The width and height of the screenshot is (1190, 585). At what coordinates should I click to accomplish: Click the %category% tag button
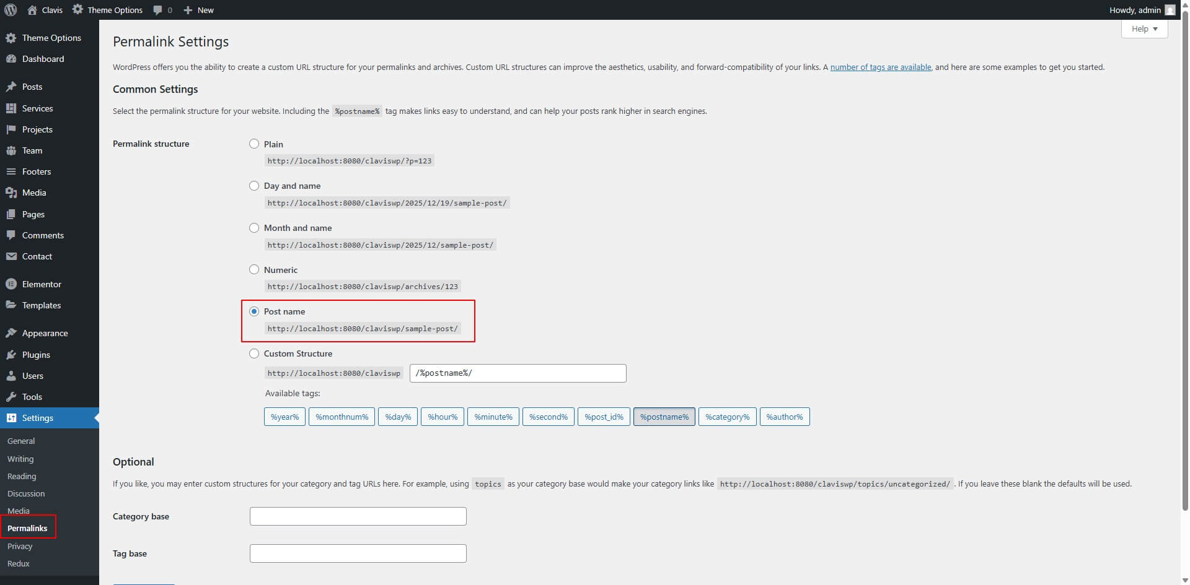pos(727,417)
